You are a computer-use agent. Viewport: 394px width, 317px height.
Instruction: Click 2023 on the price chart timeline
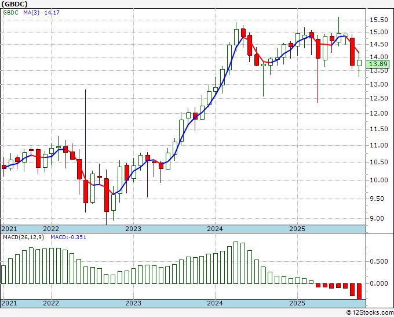click(133, 229)
